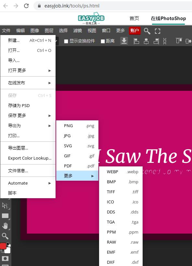Screen dimensions: 192x266
Task: Click the red 账户 button
Action: point(135,30)
